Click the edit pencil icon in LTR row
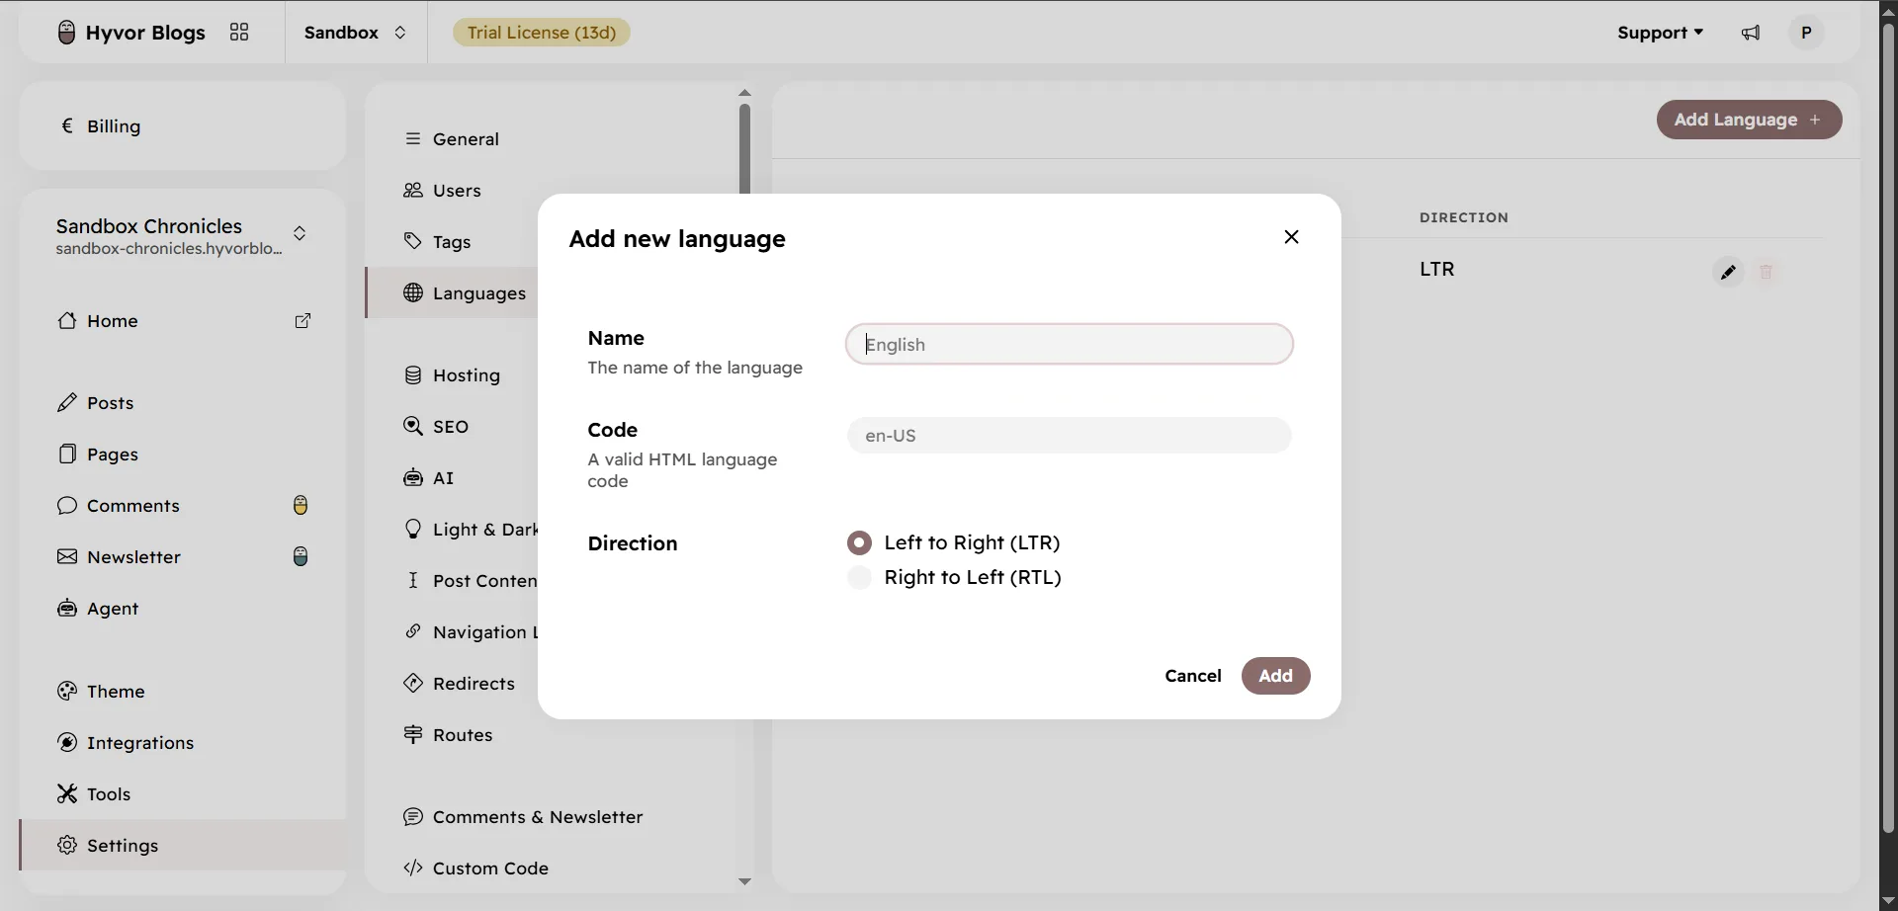The height and width of the screenshot is (911, 1898). [x=1728, y=272]
